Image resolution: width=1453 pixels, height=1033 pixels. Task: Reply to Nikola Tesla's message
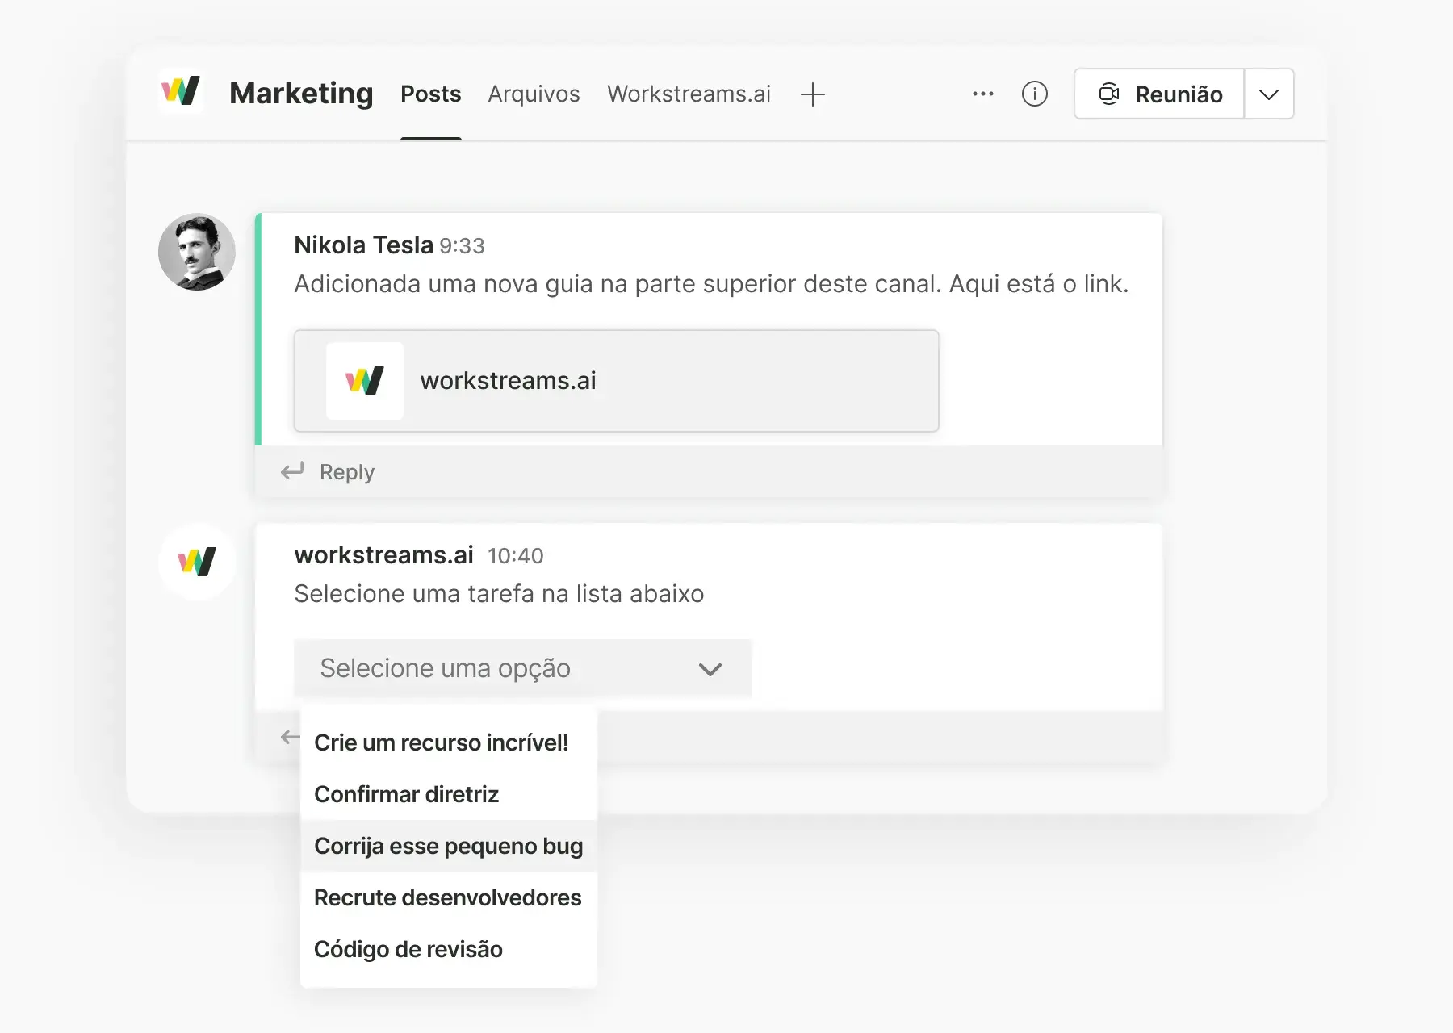[x=346, y=472]
